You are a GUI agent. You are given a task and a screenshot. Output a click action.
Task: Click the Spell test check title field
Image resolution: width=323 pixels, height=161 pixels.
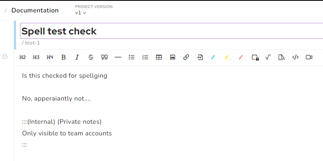171,31
